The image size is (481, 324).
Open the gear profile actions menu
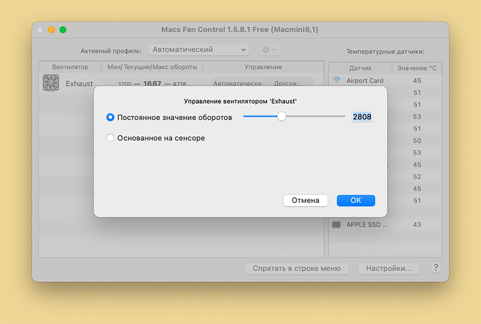click(269, 50)
